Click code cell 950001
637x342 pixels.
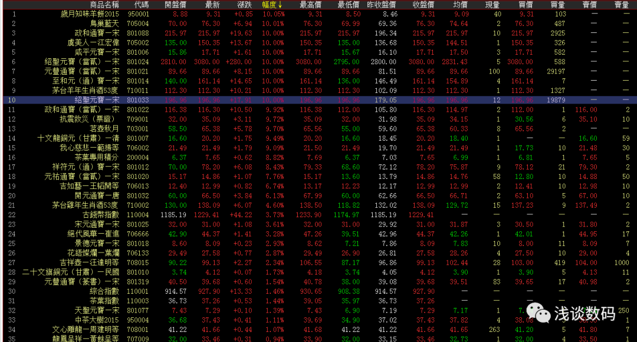pyautogui.click(x=137, y=14)
